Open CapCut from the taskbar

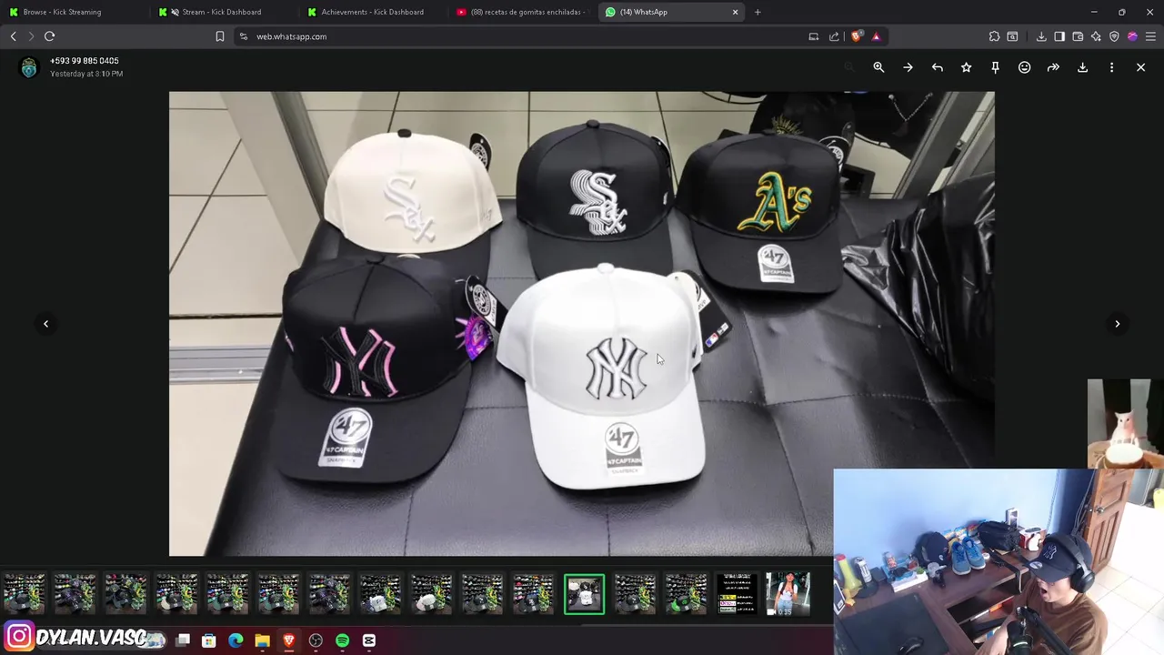point(368,640)
